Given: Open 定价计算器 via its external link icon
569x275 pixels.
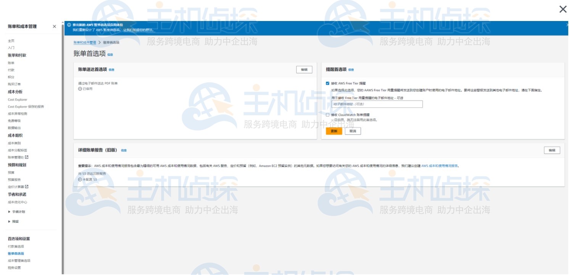Looking at the screenshot, I should click(x=27, y=186).
